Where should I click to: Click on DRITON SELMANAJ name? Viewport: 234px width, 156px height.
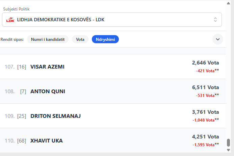click(x=55, y=116)
